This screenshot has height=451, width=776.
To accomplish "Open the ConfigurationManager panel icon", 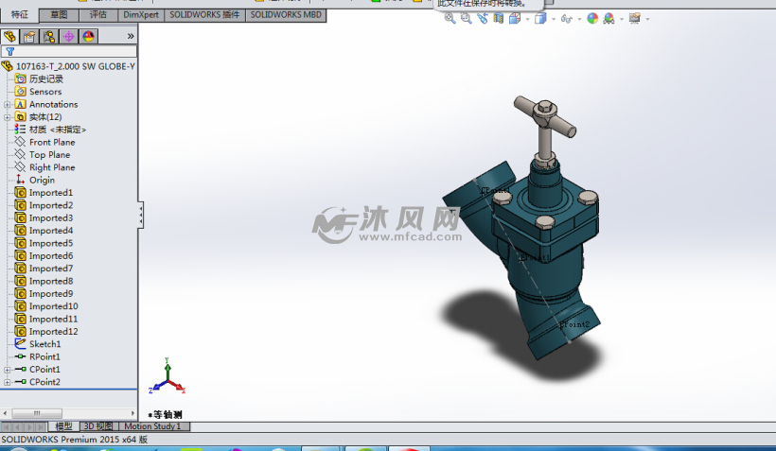I will [49, 37].
